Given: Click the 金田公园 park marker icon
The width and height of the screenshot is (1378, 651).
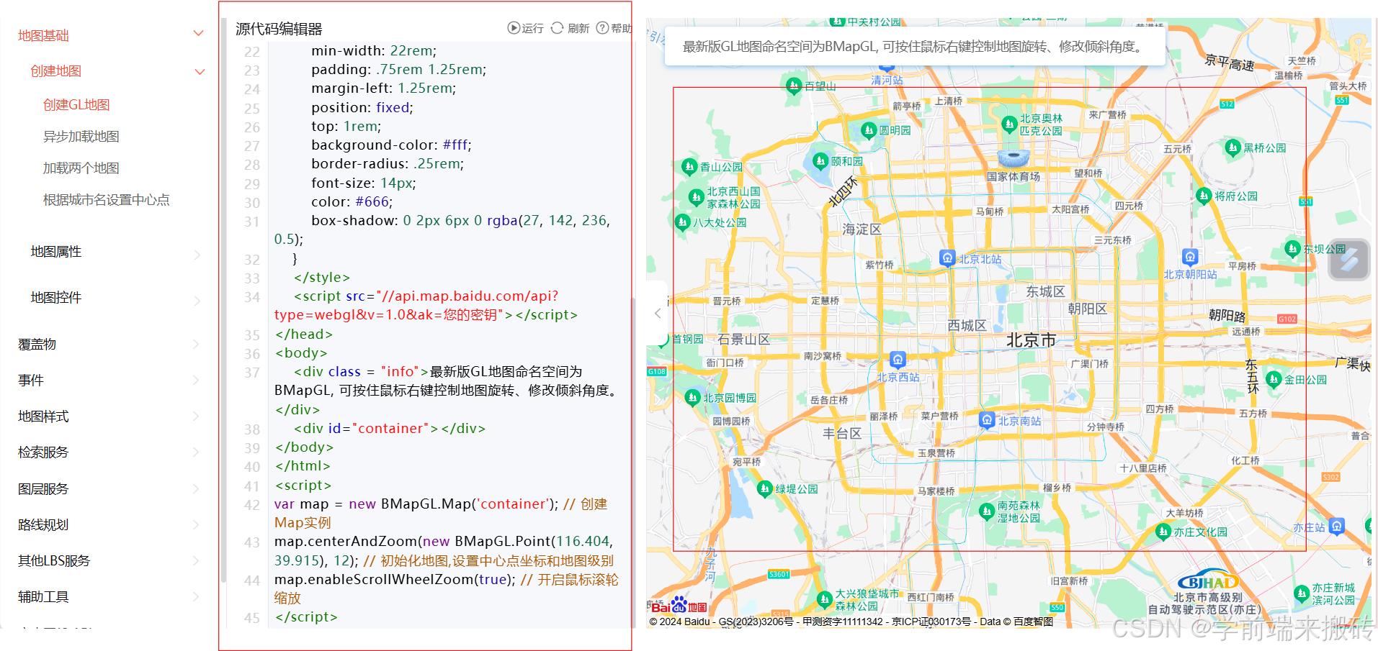Looking at the screenshot, I should (x=1274, y=379).
